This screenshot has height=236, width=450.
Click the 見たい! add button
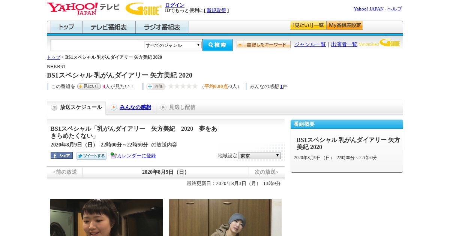tap(89, 86)
